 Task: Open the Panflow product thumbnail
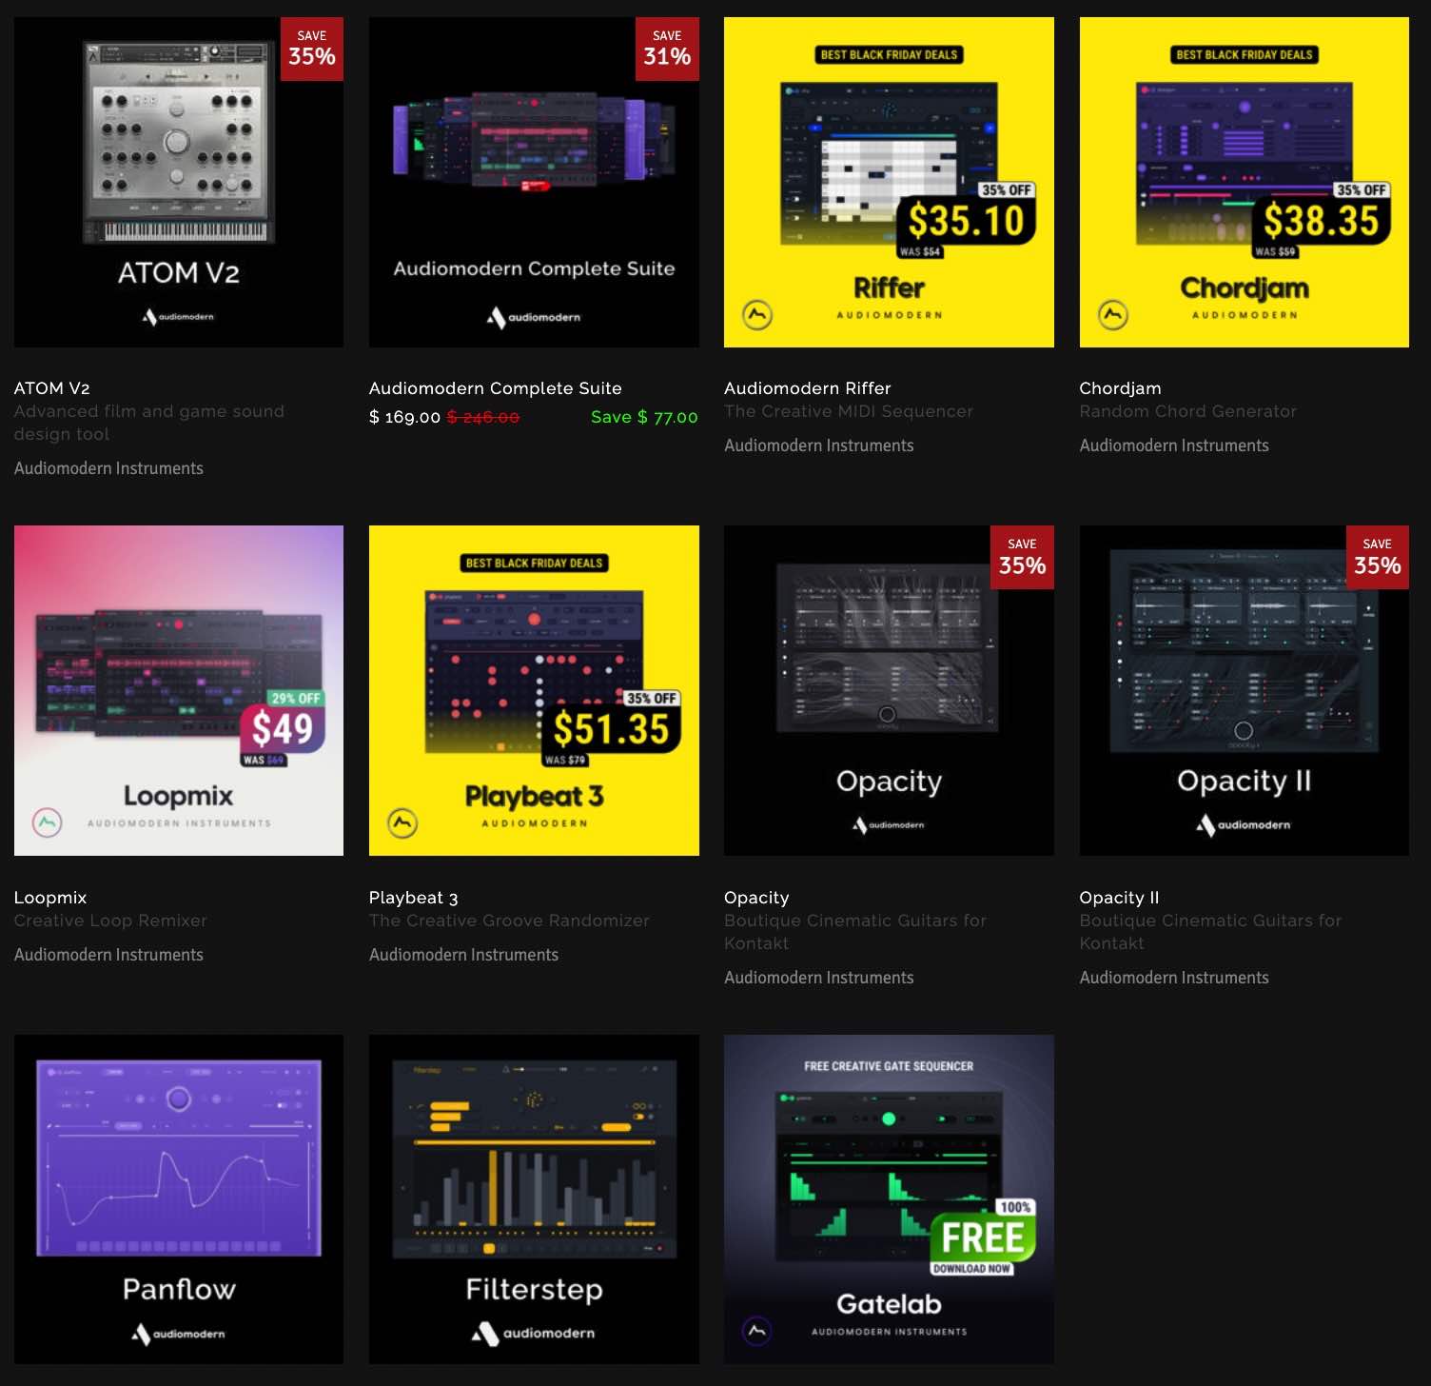click(179, 1198)
